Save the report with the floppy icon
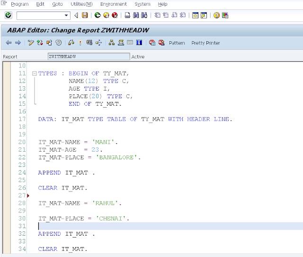The image size is (303, 257). pos(85,15)
